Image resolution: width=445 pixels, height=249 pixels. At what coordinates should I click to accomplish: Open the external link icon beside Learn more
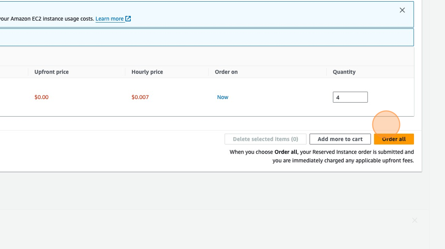tap(128, 19)
